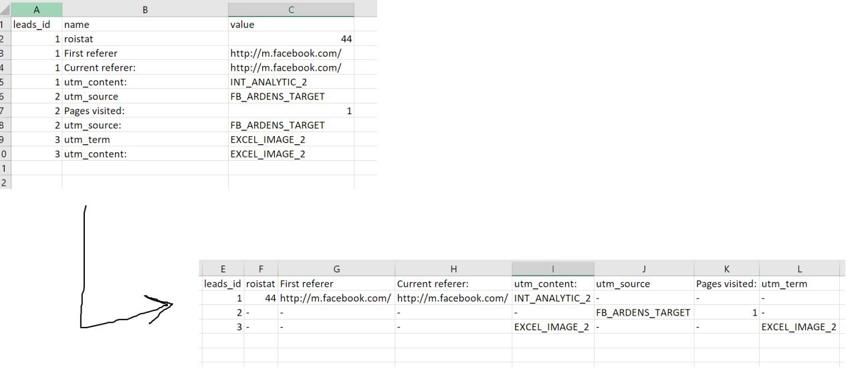Select the facebook URL cell in column G

[x=336, y=298]
